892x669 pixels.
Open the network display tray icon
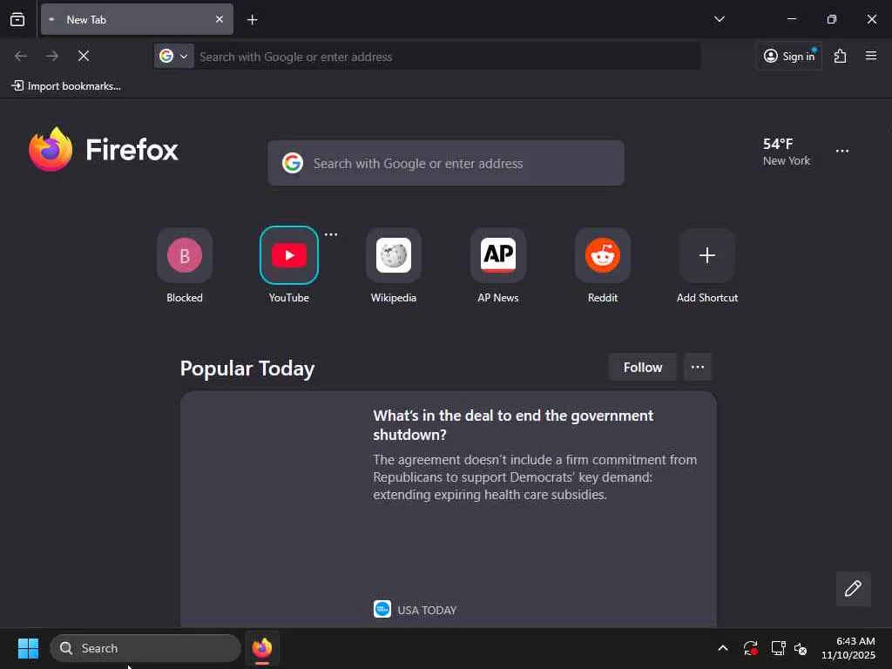(778, 648)
